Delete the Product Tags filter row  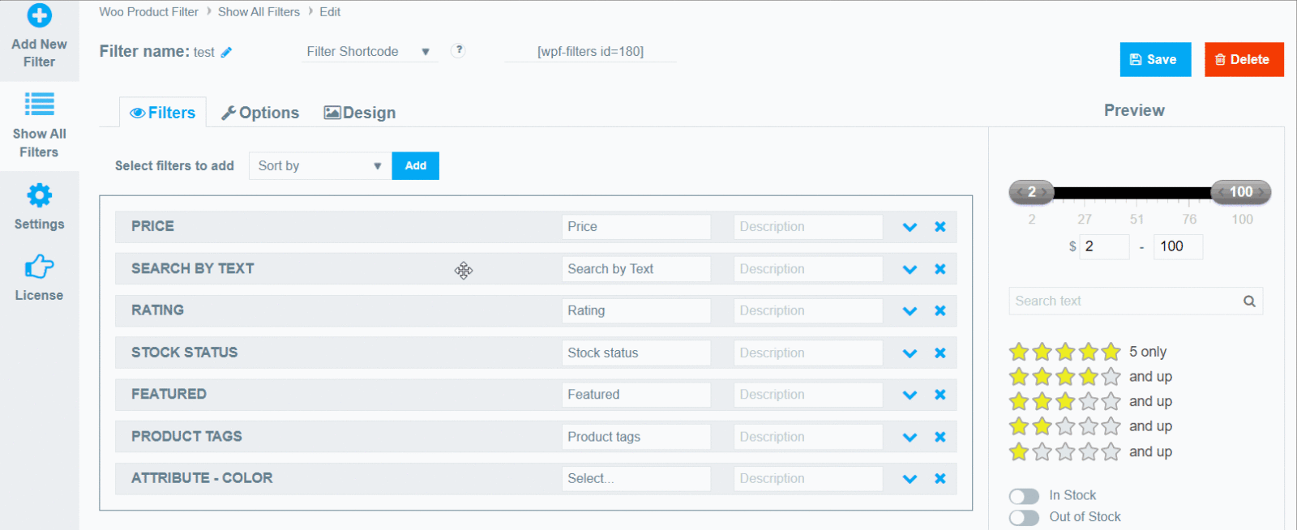940,437
